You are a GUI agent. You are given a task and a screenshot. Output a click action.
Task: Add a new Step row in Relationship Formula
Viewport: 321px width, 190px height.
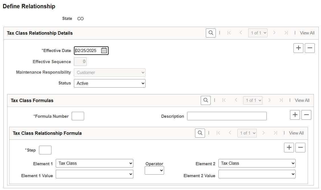click(x=289, y=148)
